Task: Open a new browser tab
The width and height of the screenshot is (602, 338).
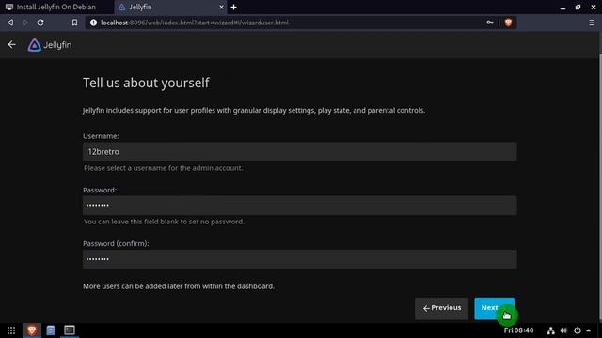Action: pyautogui.click(x=233, y=7)
